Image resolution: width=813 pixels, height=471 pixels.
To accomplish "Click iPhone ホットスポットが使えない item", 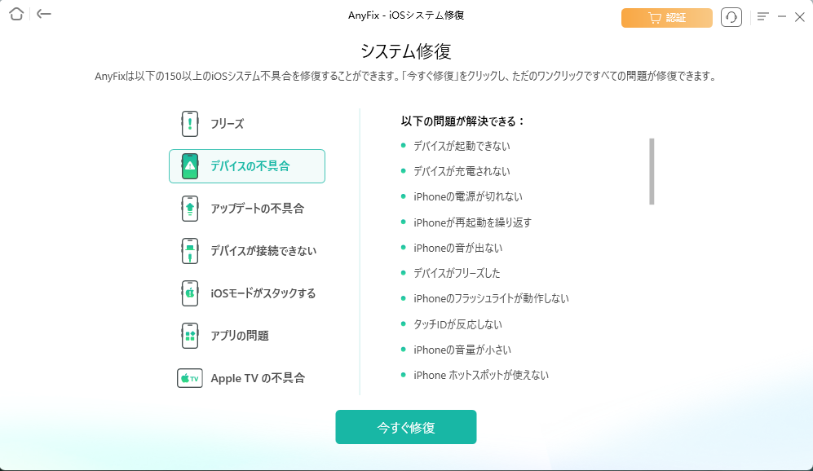I will pos(480,375).
